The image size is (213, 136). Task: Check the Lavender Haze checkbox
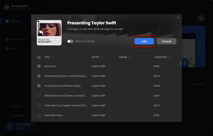tap(39, 115)
